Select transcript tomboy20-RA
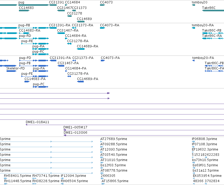This screenshot has height=185, width=224. (x=203, y=25)
